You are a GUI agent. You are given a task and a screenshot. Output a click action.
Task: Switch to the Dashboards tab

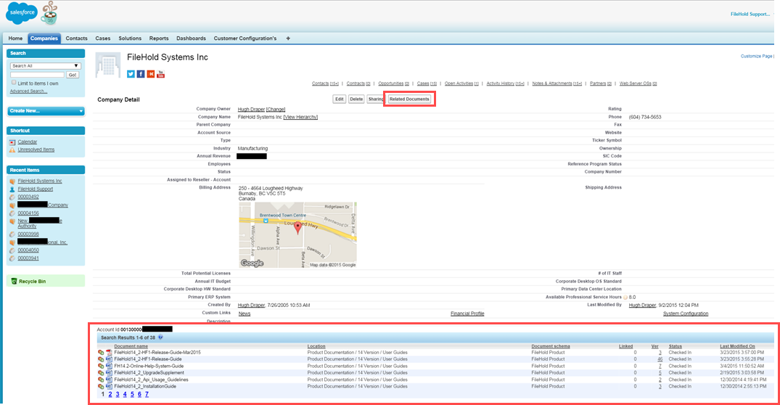point(191,38)
